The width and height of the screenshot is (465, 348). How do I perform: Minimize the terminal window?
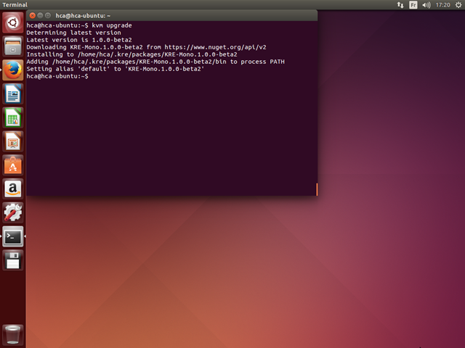point(40,15)
